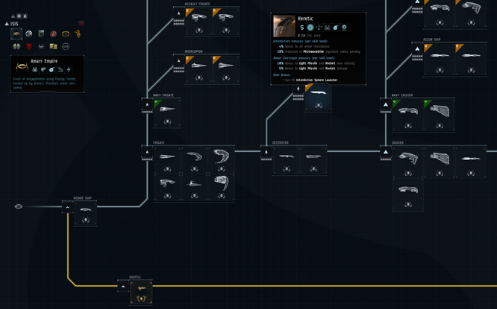The image size is (497, 309).
Task: Click the Destroyer group skill icon
Action: [x=266, y=153]
